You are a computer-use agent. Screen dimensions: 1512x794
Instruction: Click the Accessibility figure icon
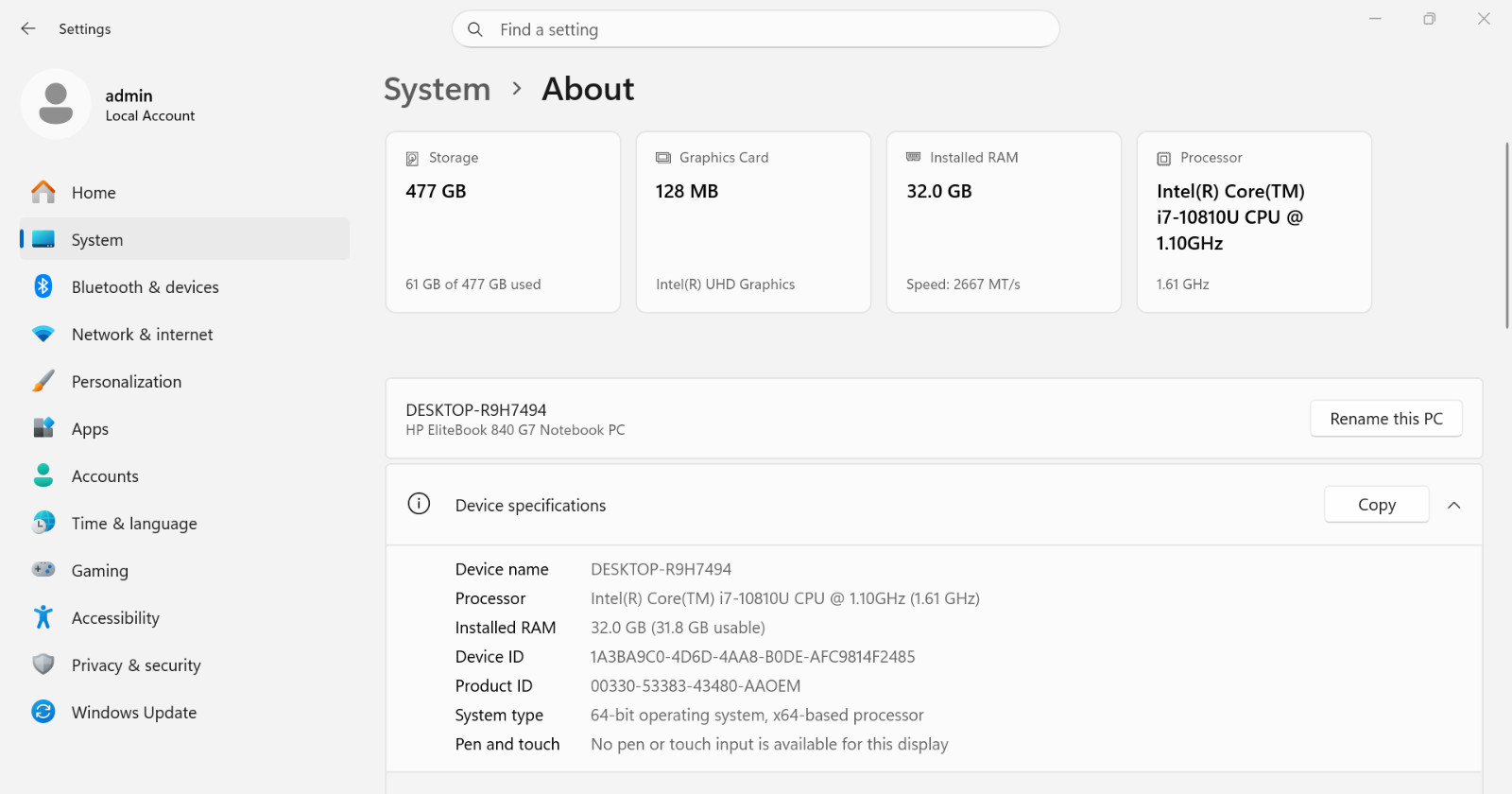click(43, 617)
